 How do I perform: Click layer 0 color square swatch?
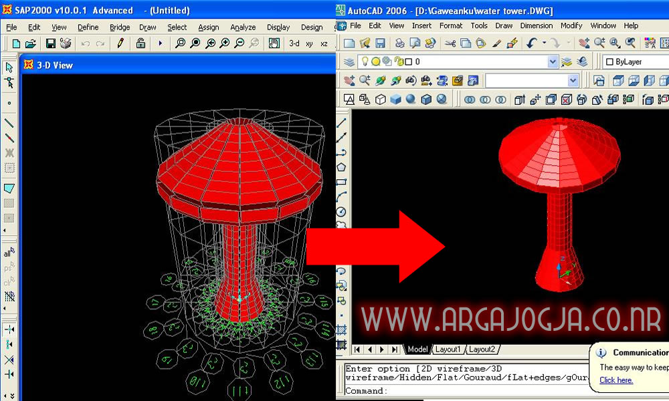408,61
